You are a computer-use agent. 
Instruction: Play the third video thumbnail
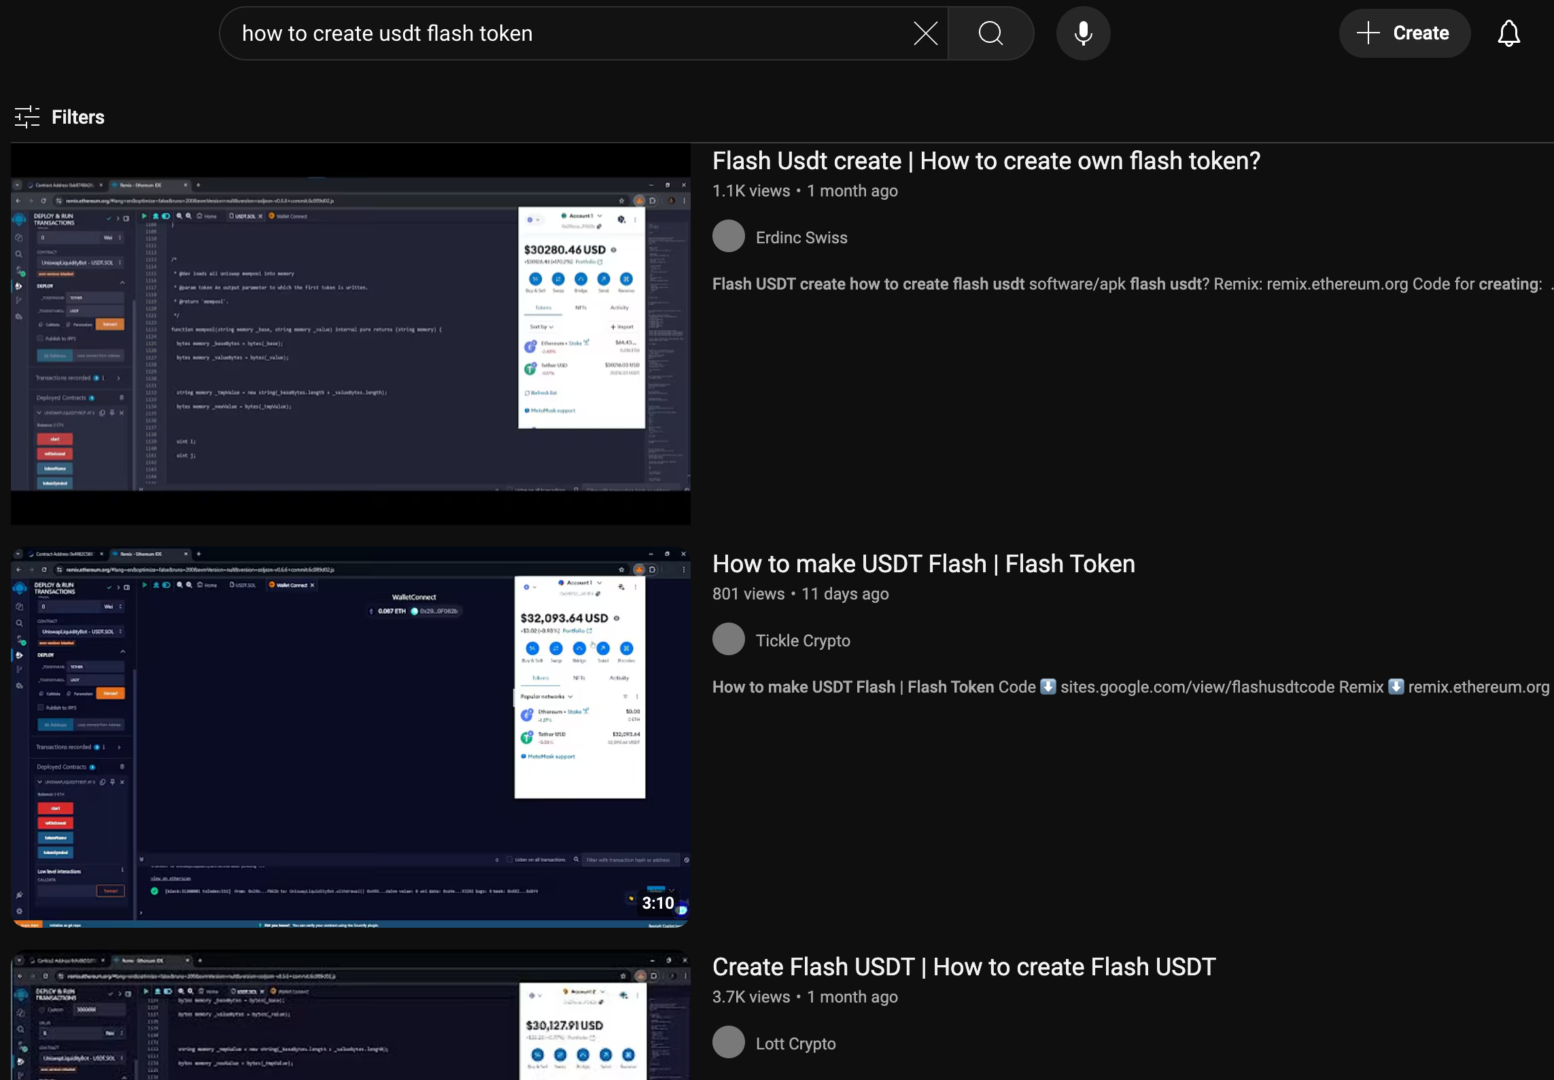click(350, 1016)
